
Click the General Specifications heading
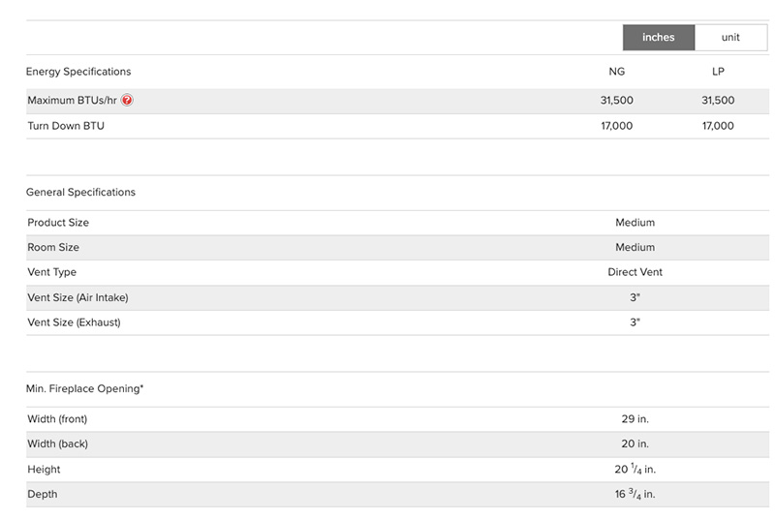80,192
